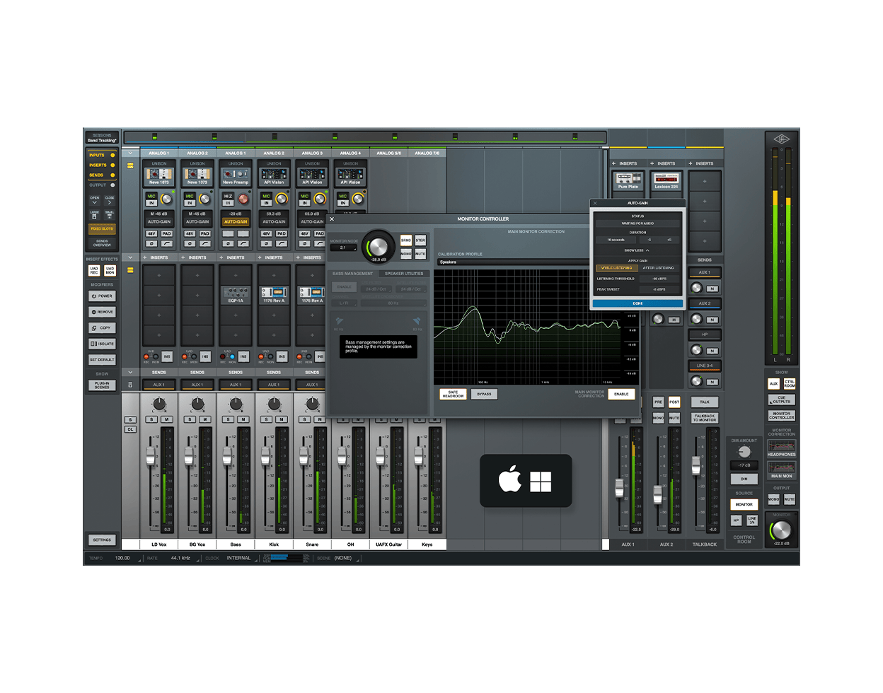Click the Safe Headroom button
Viewport: 883px width, 693px height.
[x=453, y=394]
